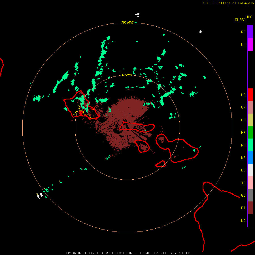
Task: Click the NEXLAB-College of DuPage text
Action: coord(226,3)
